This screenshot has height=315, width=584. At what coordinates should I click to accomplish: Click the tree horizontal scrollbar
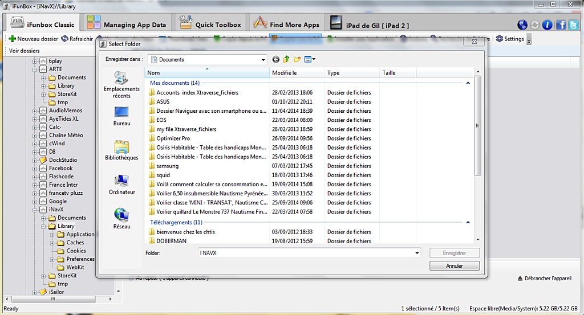[53, 299]
